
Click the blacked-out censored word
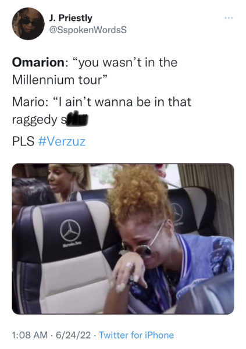point(76,119)
